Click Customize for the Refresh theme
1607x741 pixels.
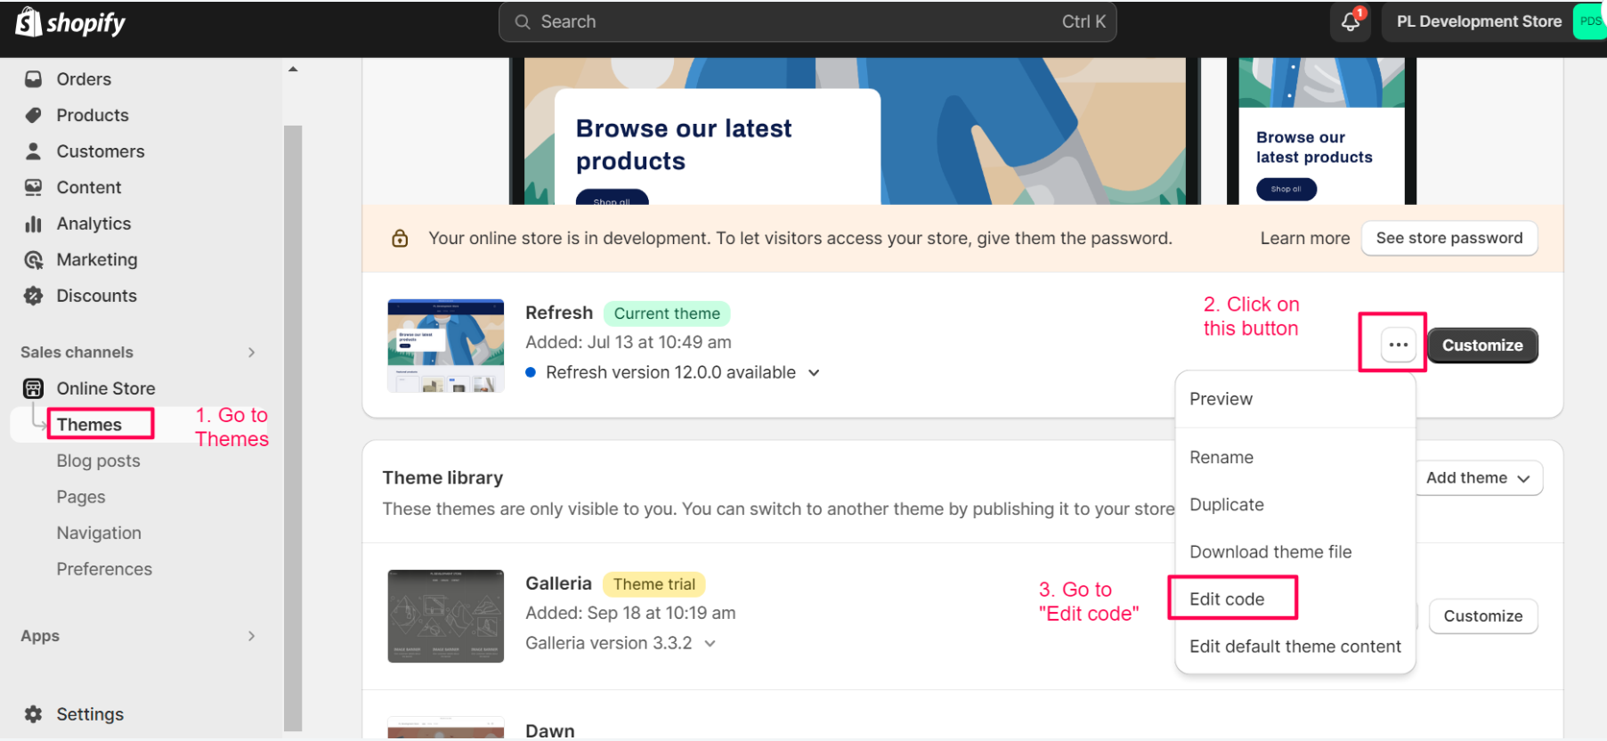pyautogui.click(x=1482, y=346)
